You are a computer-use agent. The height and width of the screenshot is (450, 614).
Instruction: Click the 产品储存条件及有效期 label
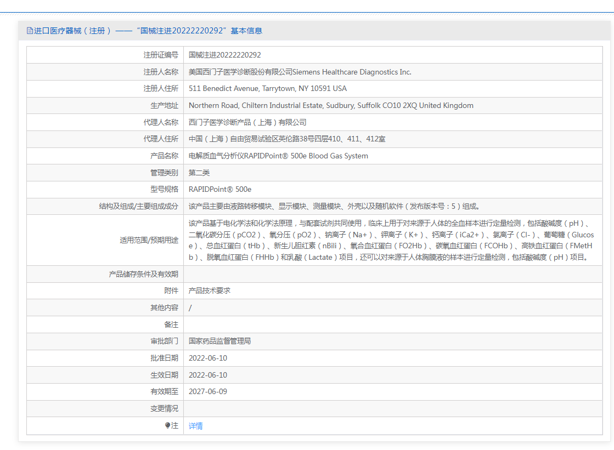coord(143,274)
